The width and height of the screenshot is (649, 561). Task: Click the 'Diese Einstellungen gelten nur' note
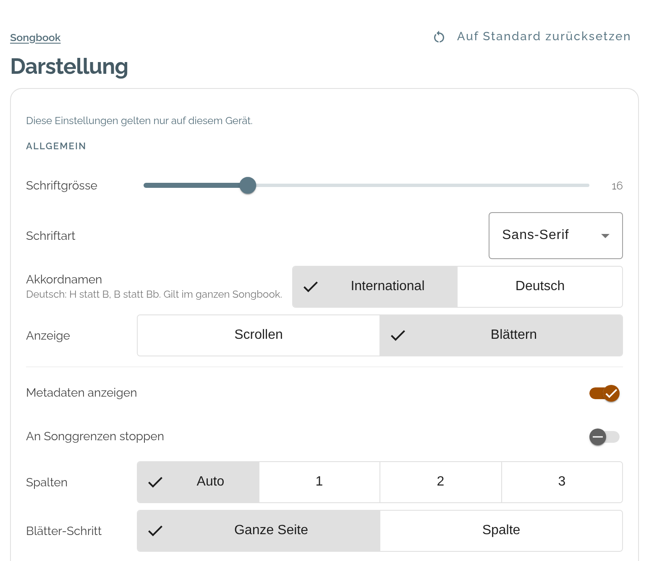pos(139,121)
